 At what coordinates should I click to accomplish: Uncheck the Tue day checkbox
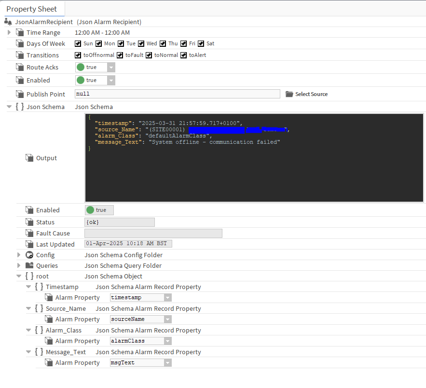point(121,43)
